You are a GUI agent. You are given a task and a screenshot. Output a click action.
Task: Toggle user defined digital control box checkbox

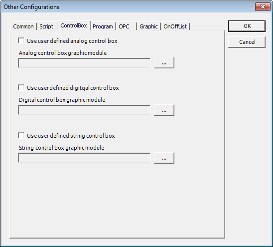click(21, 87)
